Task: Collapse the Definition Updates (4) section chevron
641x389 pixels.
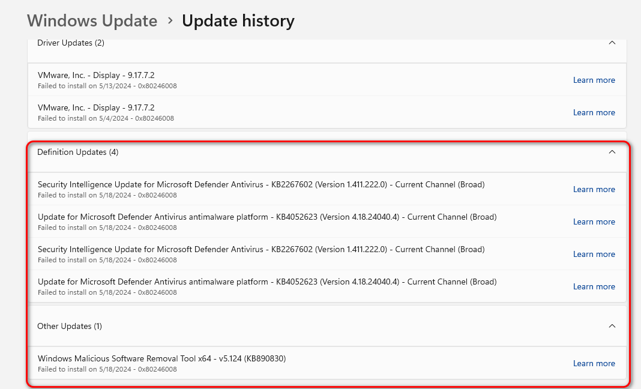Action: pyautogui.click(x=612, y=152)
